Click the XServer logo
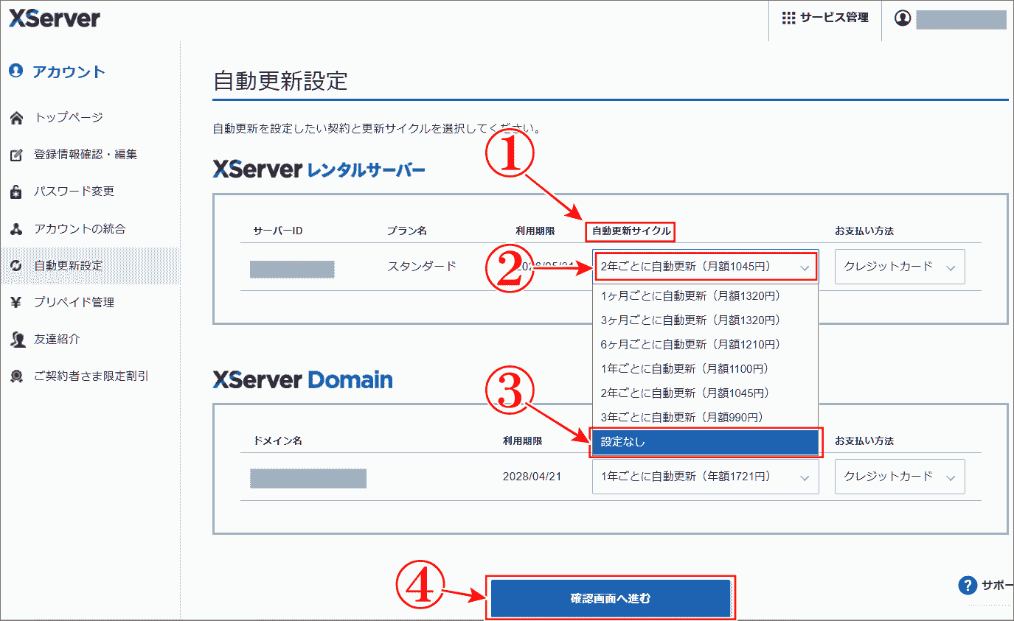This screenshot has width=1014, height=621. (55, 18)
